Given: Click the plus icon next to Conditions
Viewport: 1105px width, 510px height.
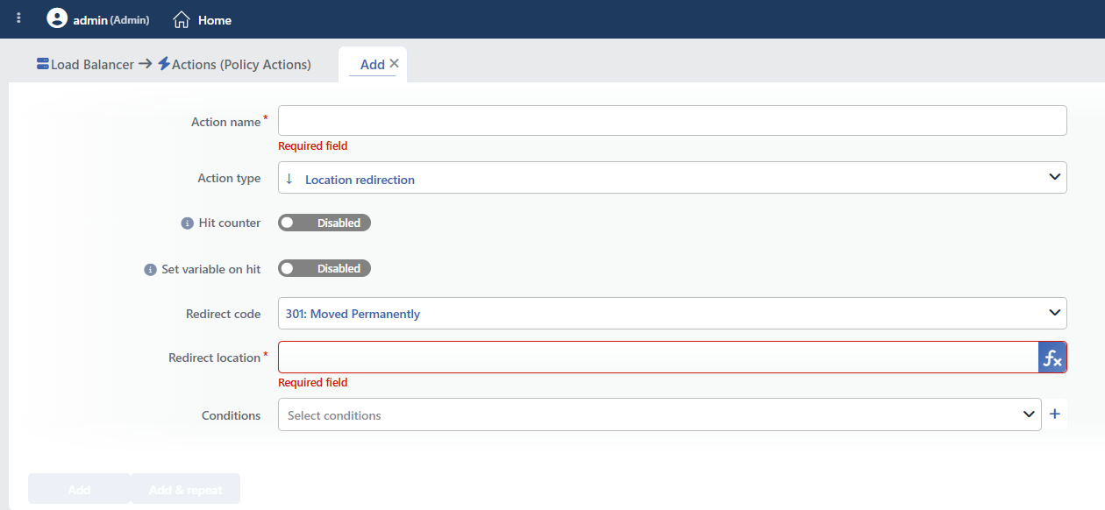Looking at the screenshot, I should coord(1055,414).
